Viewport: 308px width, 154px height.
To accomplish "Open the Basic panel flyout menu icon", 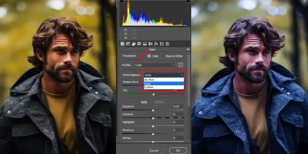I will click(188, 50).
